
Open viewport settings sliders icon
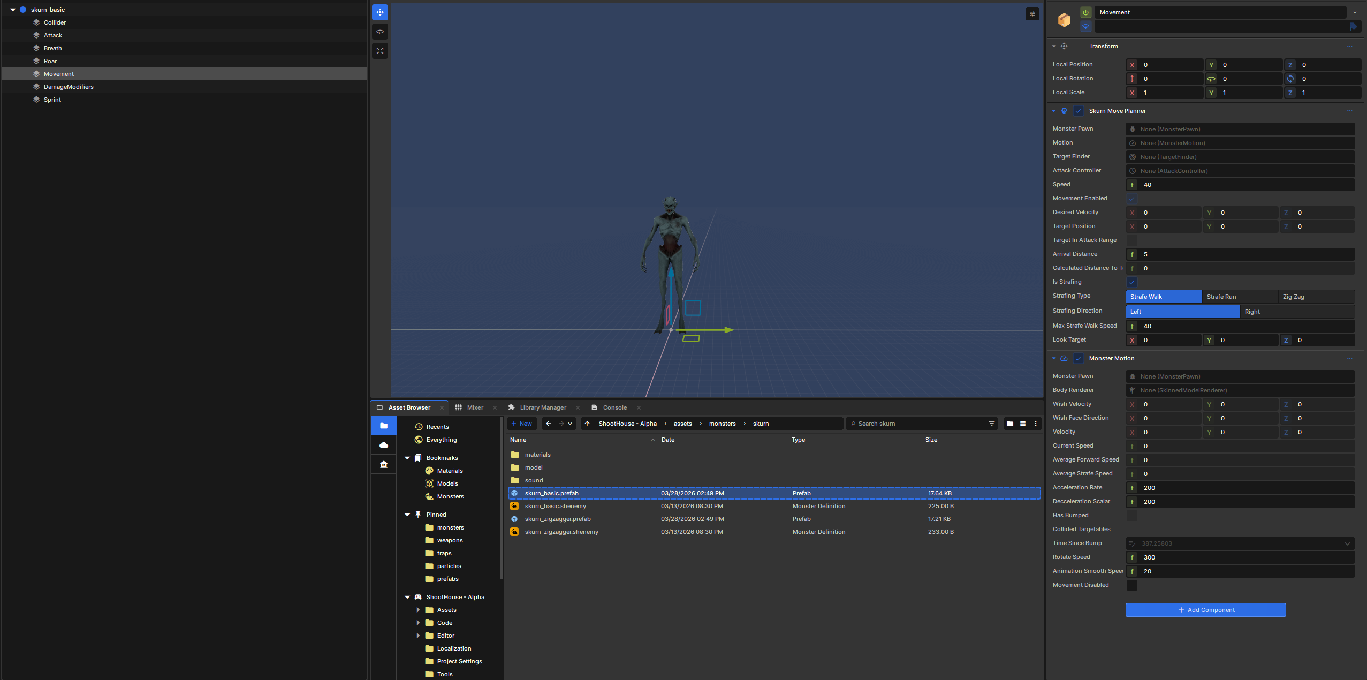pyautogui.click(x=1032, y=14)
